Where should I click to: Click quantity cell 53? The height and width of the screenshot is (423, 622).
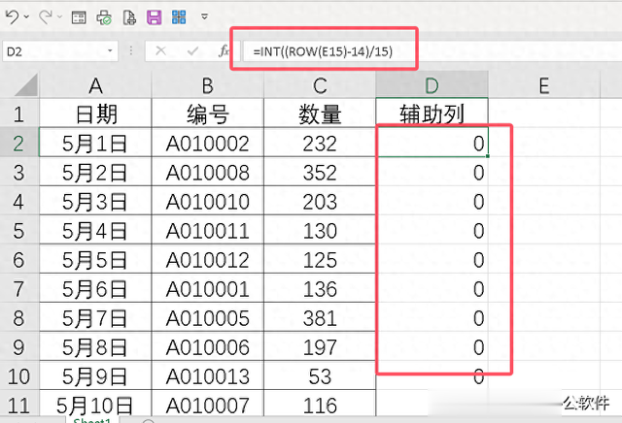tap(320, 375)
